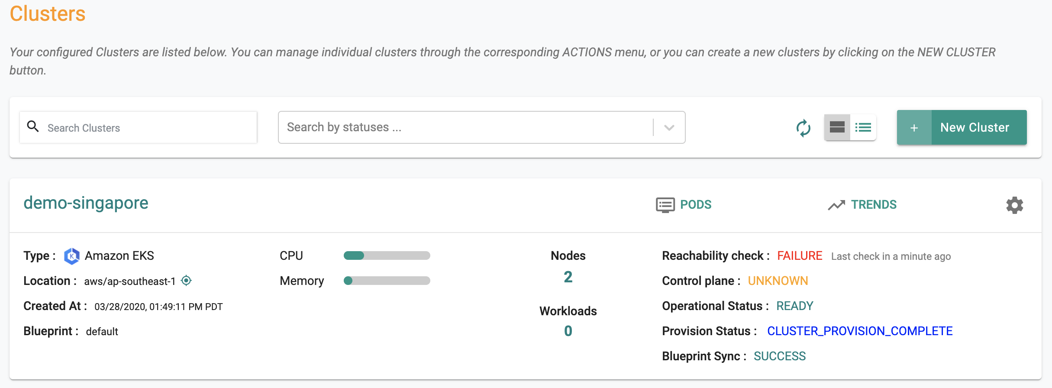Click the CPU usage bar
The width and height of the screenshot is (1052, 388).
pos(387,255)
